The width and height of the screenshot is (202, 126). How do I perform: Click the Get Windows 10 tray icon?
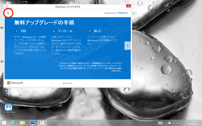click(x=169, y=123)
